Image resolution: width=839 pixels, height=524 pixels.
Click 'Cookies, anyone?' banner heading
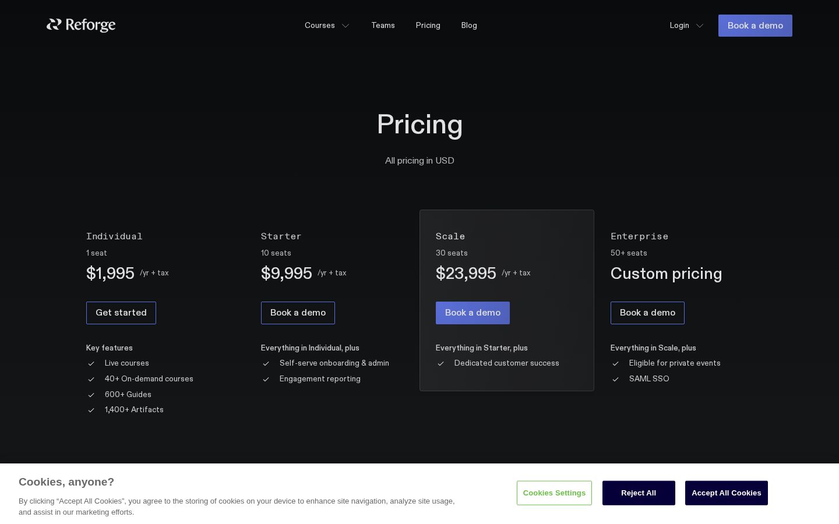click(66, 482)
